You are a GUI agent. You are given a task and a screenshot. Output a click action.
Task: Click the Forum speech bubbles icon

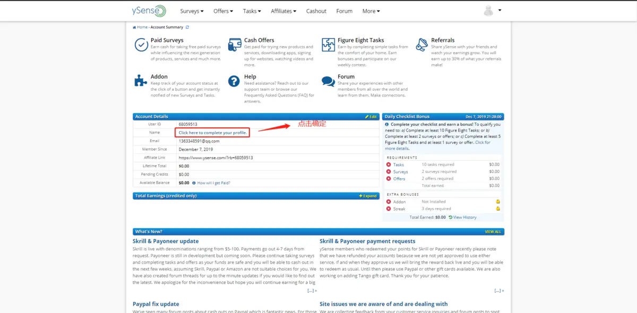click(x=329, y=81)
